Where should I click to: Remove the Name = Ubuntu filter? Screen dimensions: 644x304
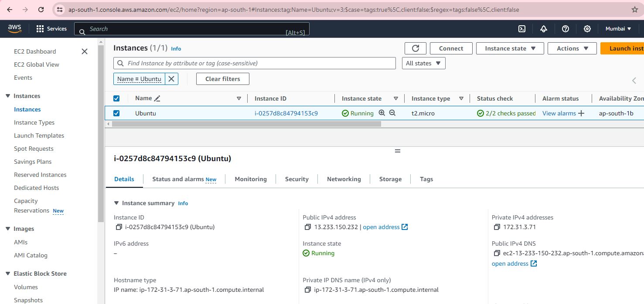pos(171,79)
